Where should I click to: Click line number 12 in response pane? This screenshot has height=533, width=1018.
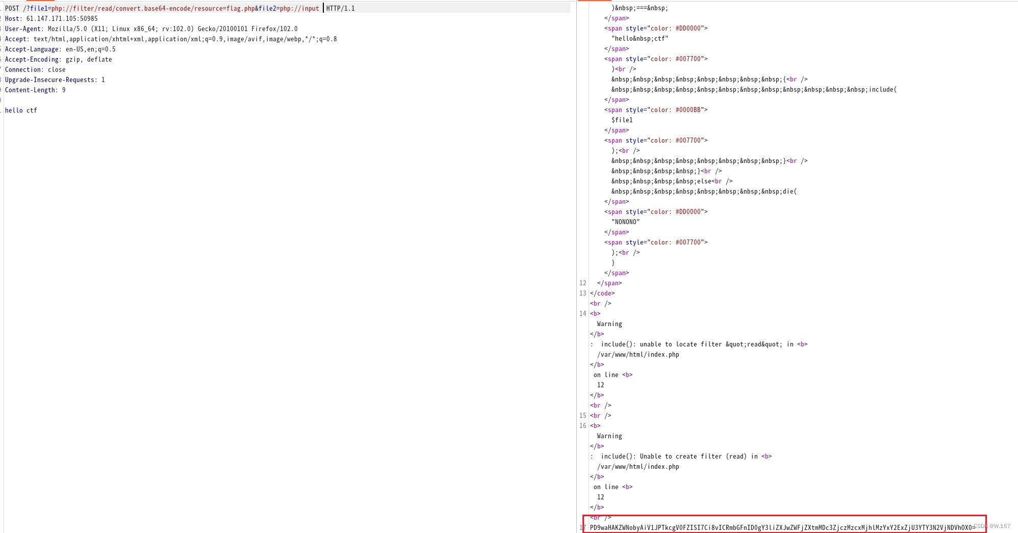click(x=582, y=283)
